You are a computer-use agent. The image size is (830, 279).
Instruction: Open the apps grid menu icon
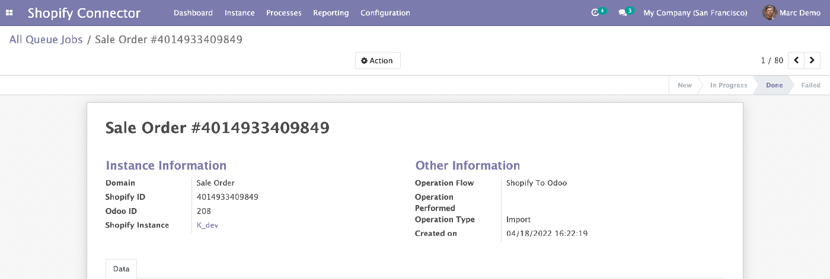[9, 12]
